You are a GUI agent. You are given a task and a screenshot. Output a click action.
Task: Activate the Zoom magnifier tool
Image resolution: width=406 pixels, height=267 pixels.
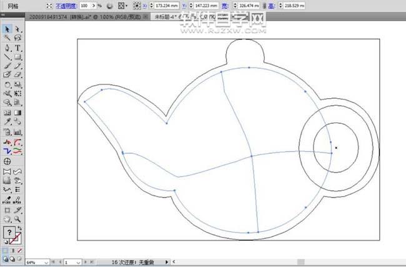pyautogui.click(x=17, y=219)
